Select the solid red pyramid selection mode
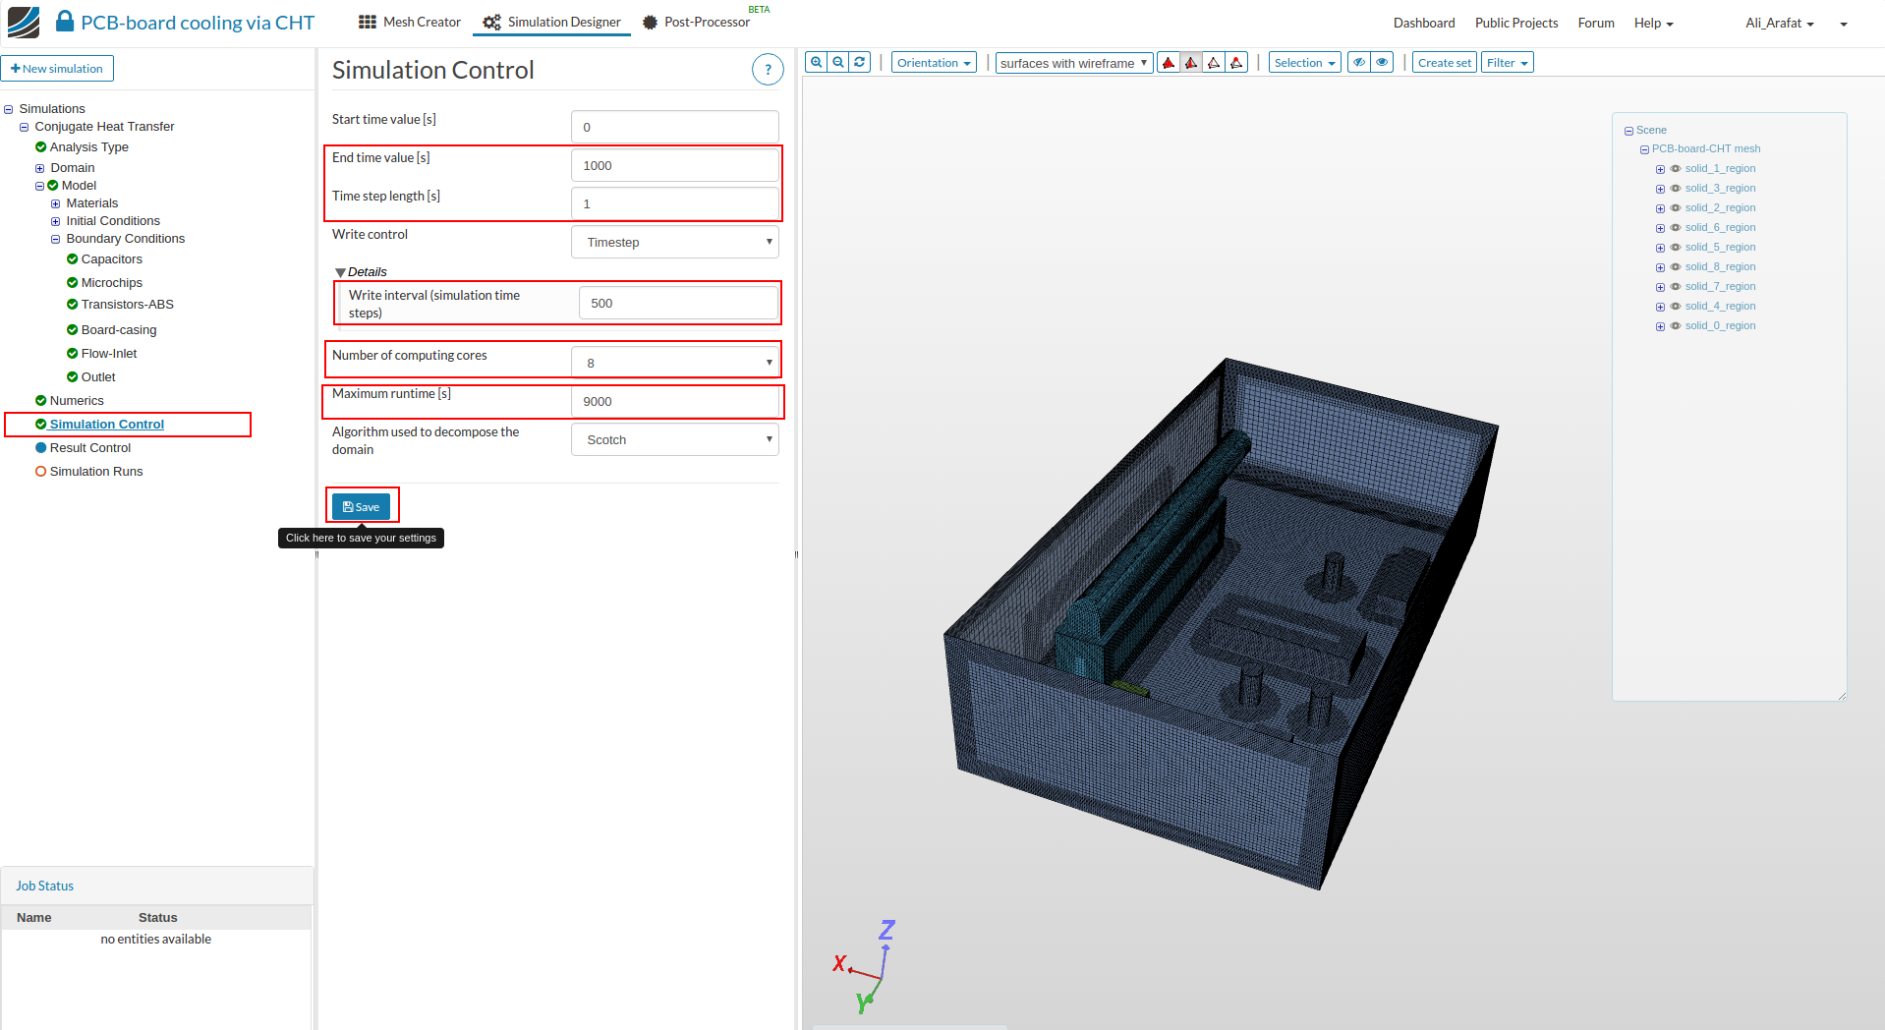Image resolution: width=1885 pixels, height=1030 pixels. pyautogui.click(x=1169, y=63)
